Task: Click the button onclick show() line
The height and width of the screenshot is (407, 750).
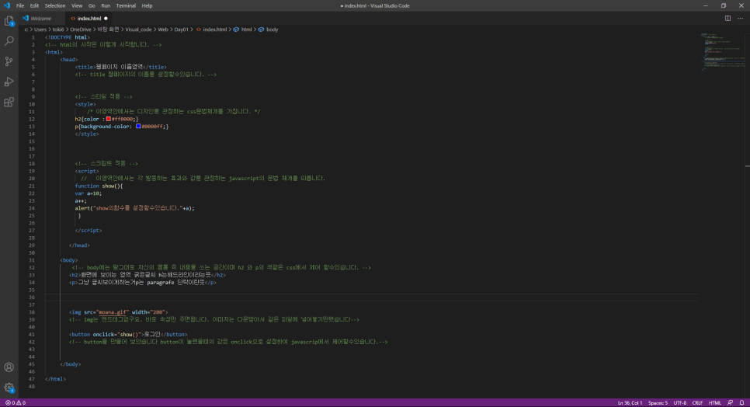Action: point(128,334)
